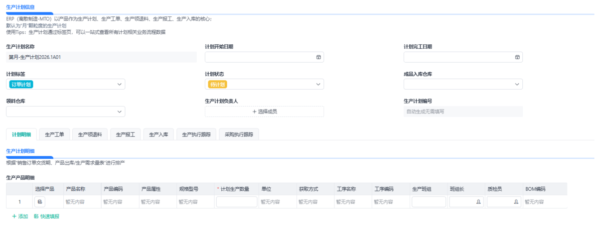Image resolution: width=598 pixels, height=225 pixels.
Task: Open the 采购执行跟踪 tab
Action: coord(239,134)
